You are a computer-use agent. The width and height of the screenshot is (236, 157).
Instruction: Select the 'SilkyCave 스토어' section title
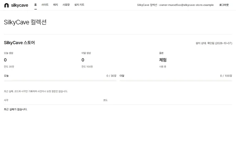coord(19,43)
